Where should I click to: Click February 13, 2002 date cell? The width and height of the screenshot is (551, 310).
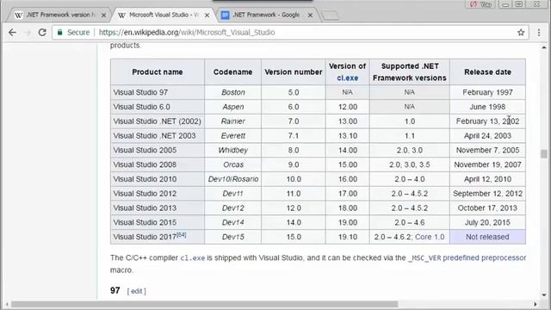(x=488, y=121)
